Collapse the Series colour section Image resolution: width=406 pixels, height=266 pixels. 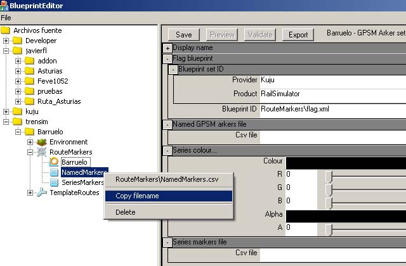click(x=167, y=151)
